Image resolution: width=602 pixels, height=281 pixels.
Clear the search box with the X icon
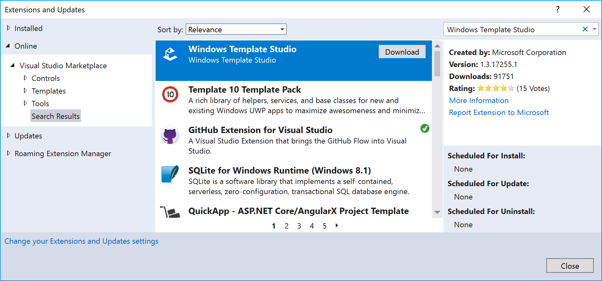585,29
